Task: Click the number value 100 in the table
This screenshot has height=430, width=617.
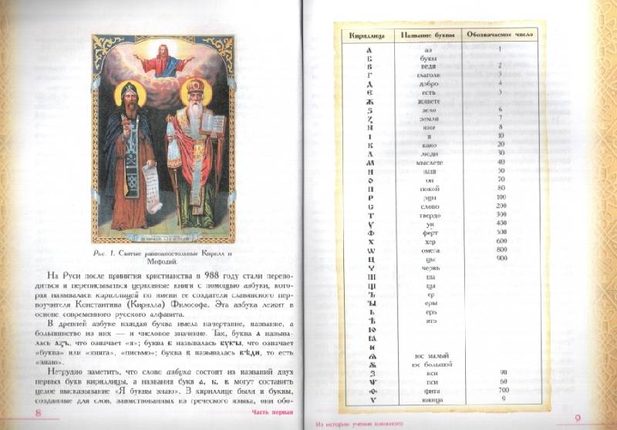Action: pos(501,197)
